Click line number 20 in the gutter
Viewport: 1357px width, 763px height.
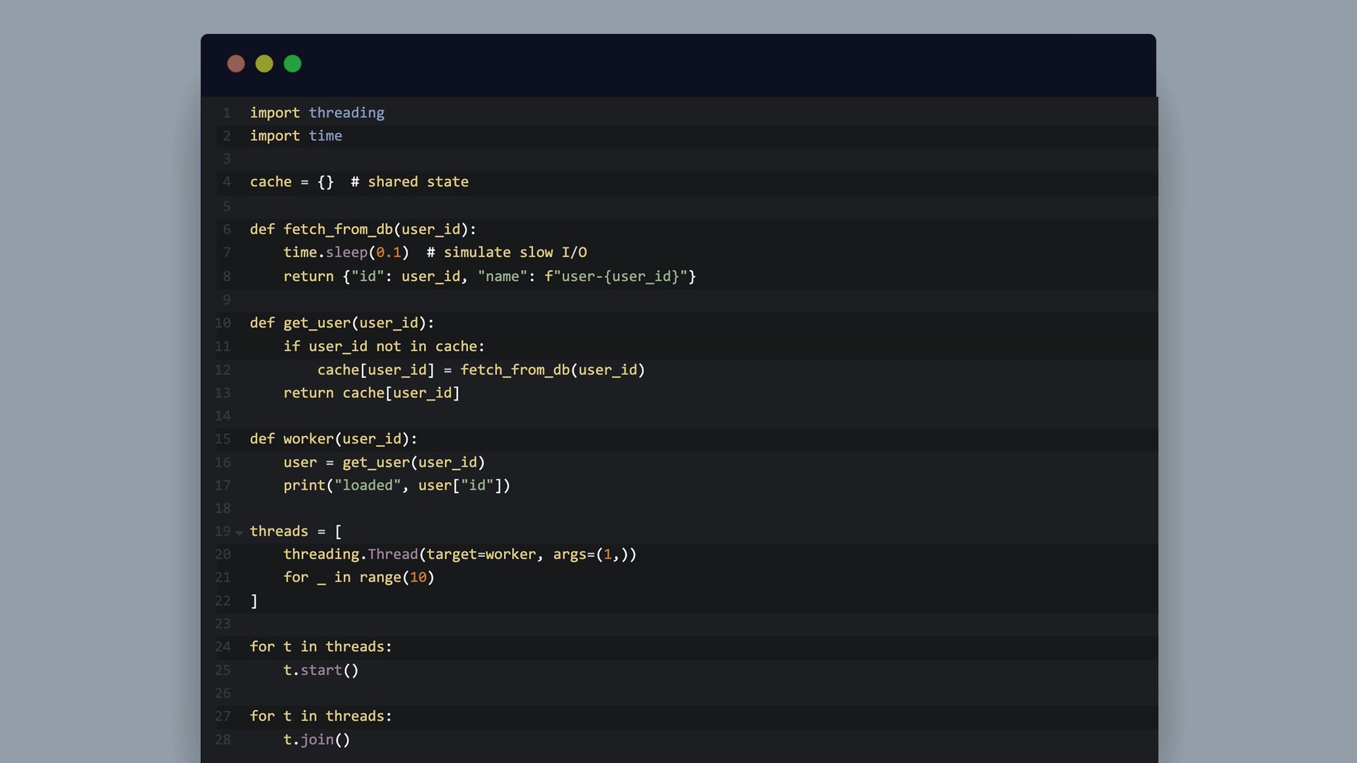[x=223, y=555]
